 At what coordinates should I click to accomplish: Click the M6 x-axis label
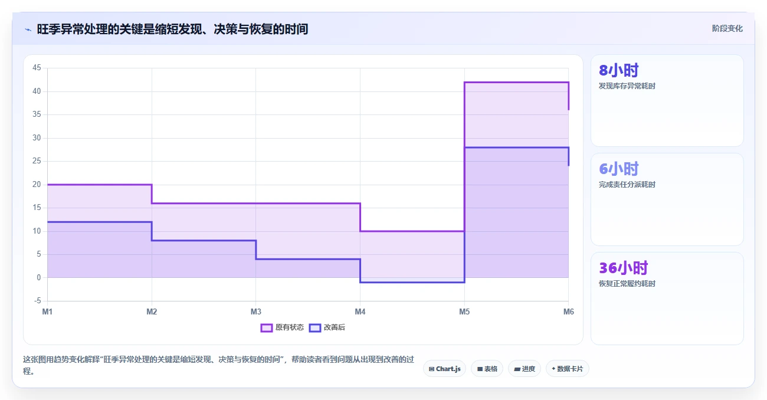[568, 312]
